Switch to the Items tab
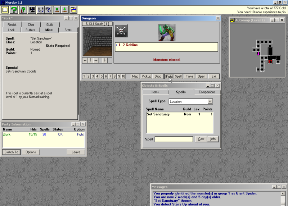The height and width of the screenshot is (206, 288). [x=155, y=92]
